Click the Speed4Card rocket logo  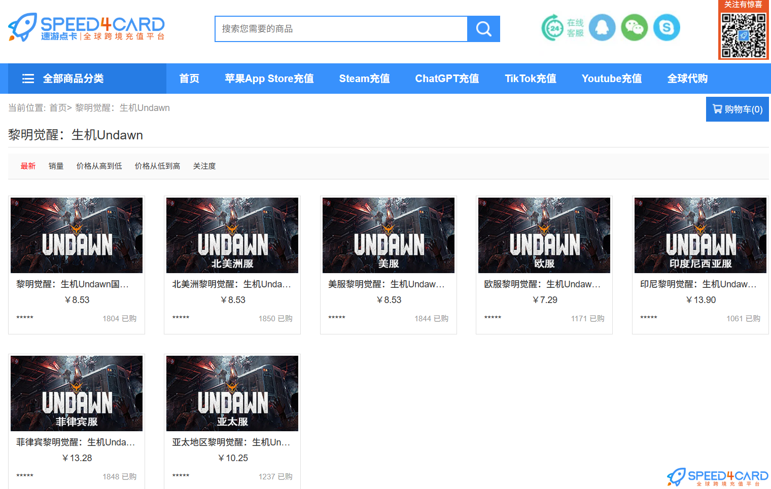86,27
